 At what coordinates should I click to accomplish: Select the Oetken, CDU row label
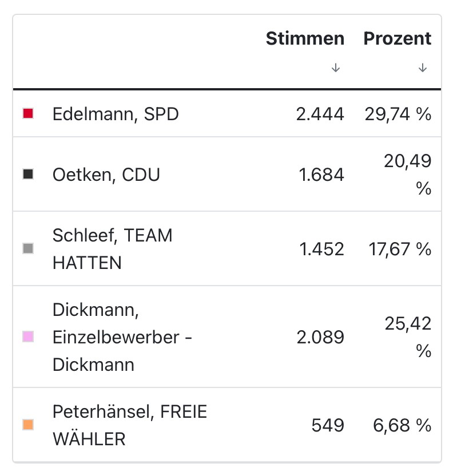106,175
